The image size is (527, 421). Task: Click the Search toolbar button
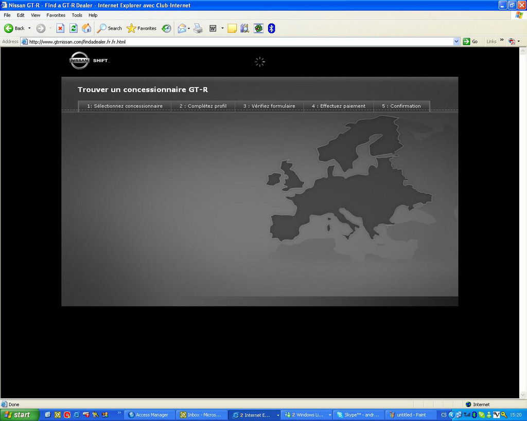(110, 28)
